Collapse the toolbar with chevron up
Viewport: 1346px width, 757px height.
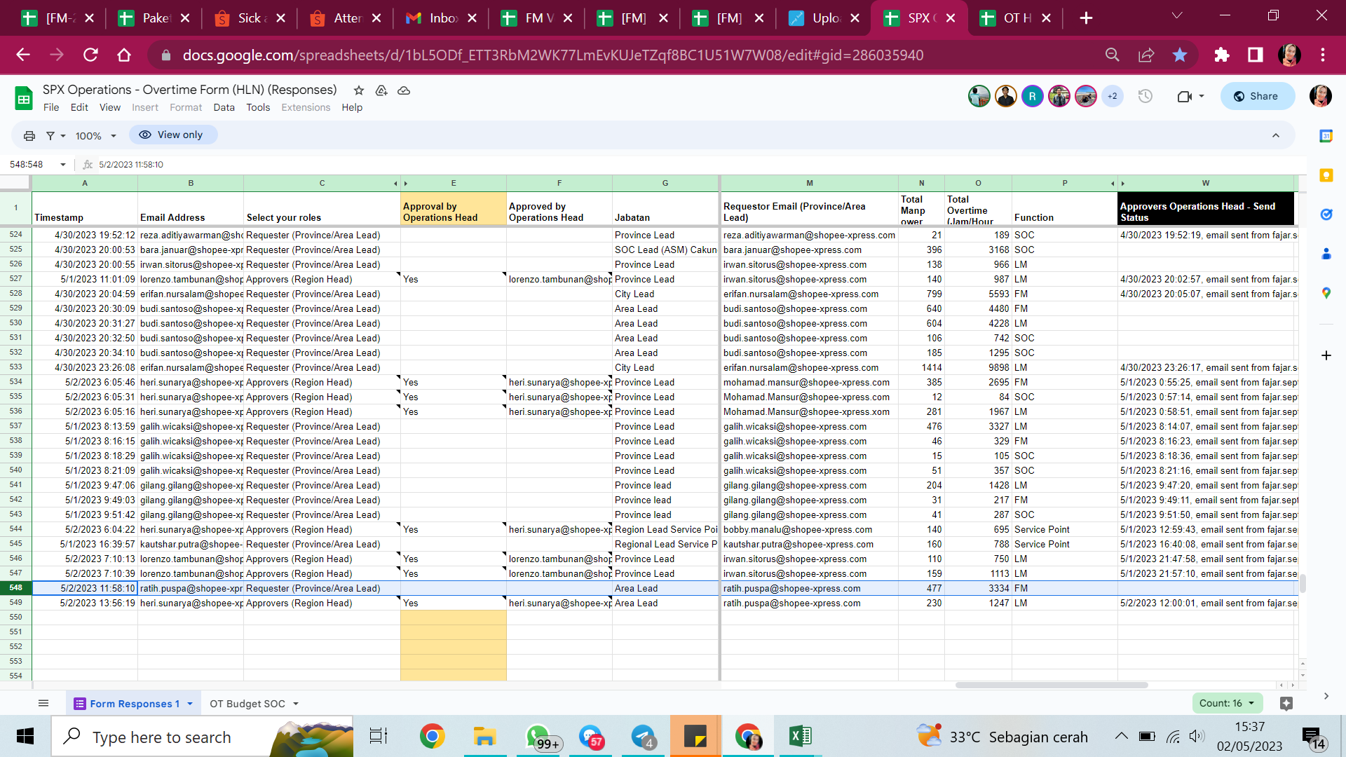[x=1276, y=135]
